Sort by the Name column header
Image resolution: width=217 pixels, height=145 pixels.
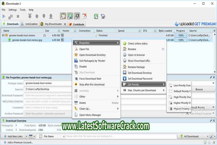click(22, 31)
